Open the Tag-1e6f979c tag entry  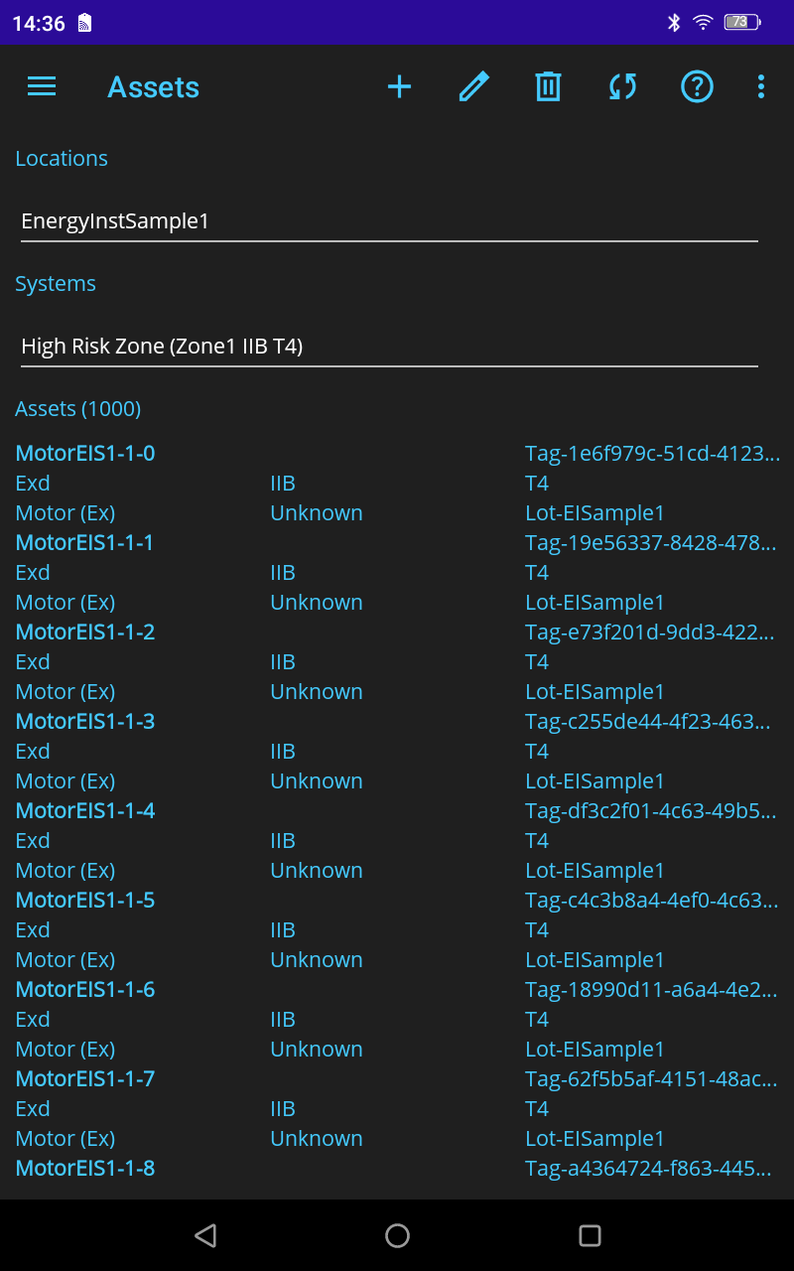click(652, 453)
